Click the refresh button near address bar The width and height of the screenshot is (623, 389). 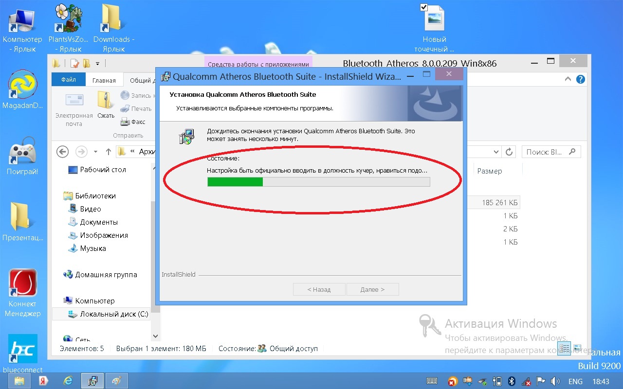coord(509,152)
